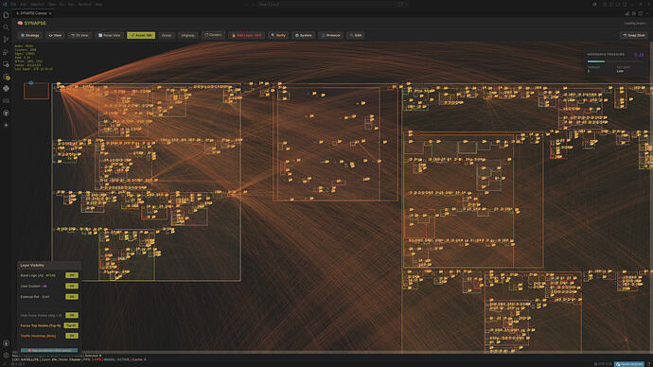Close the SYNAPSE Canvas tab

50,13
